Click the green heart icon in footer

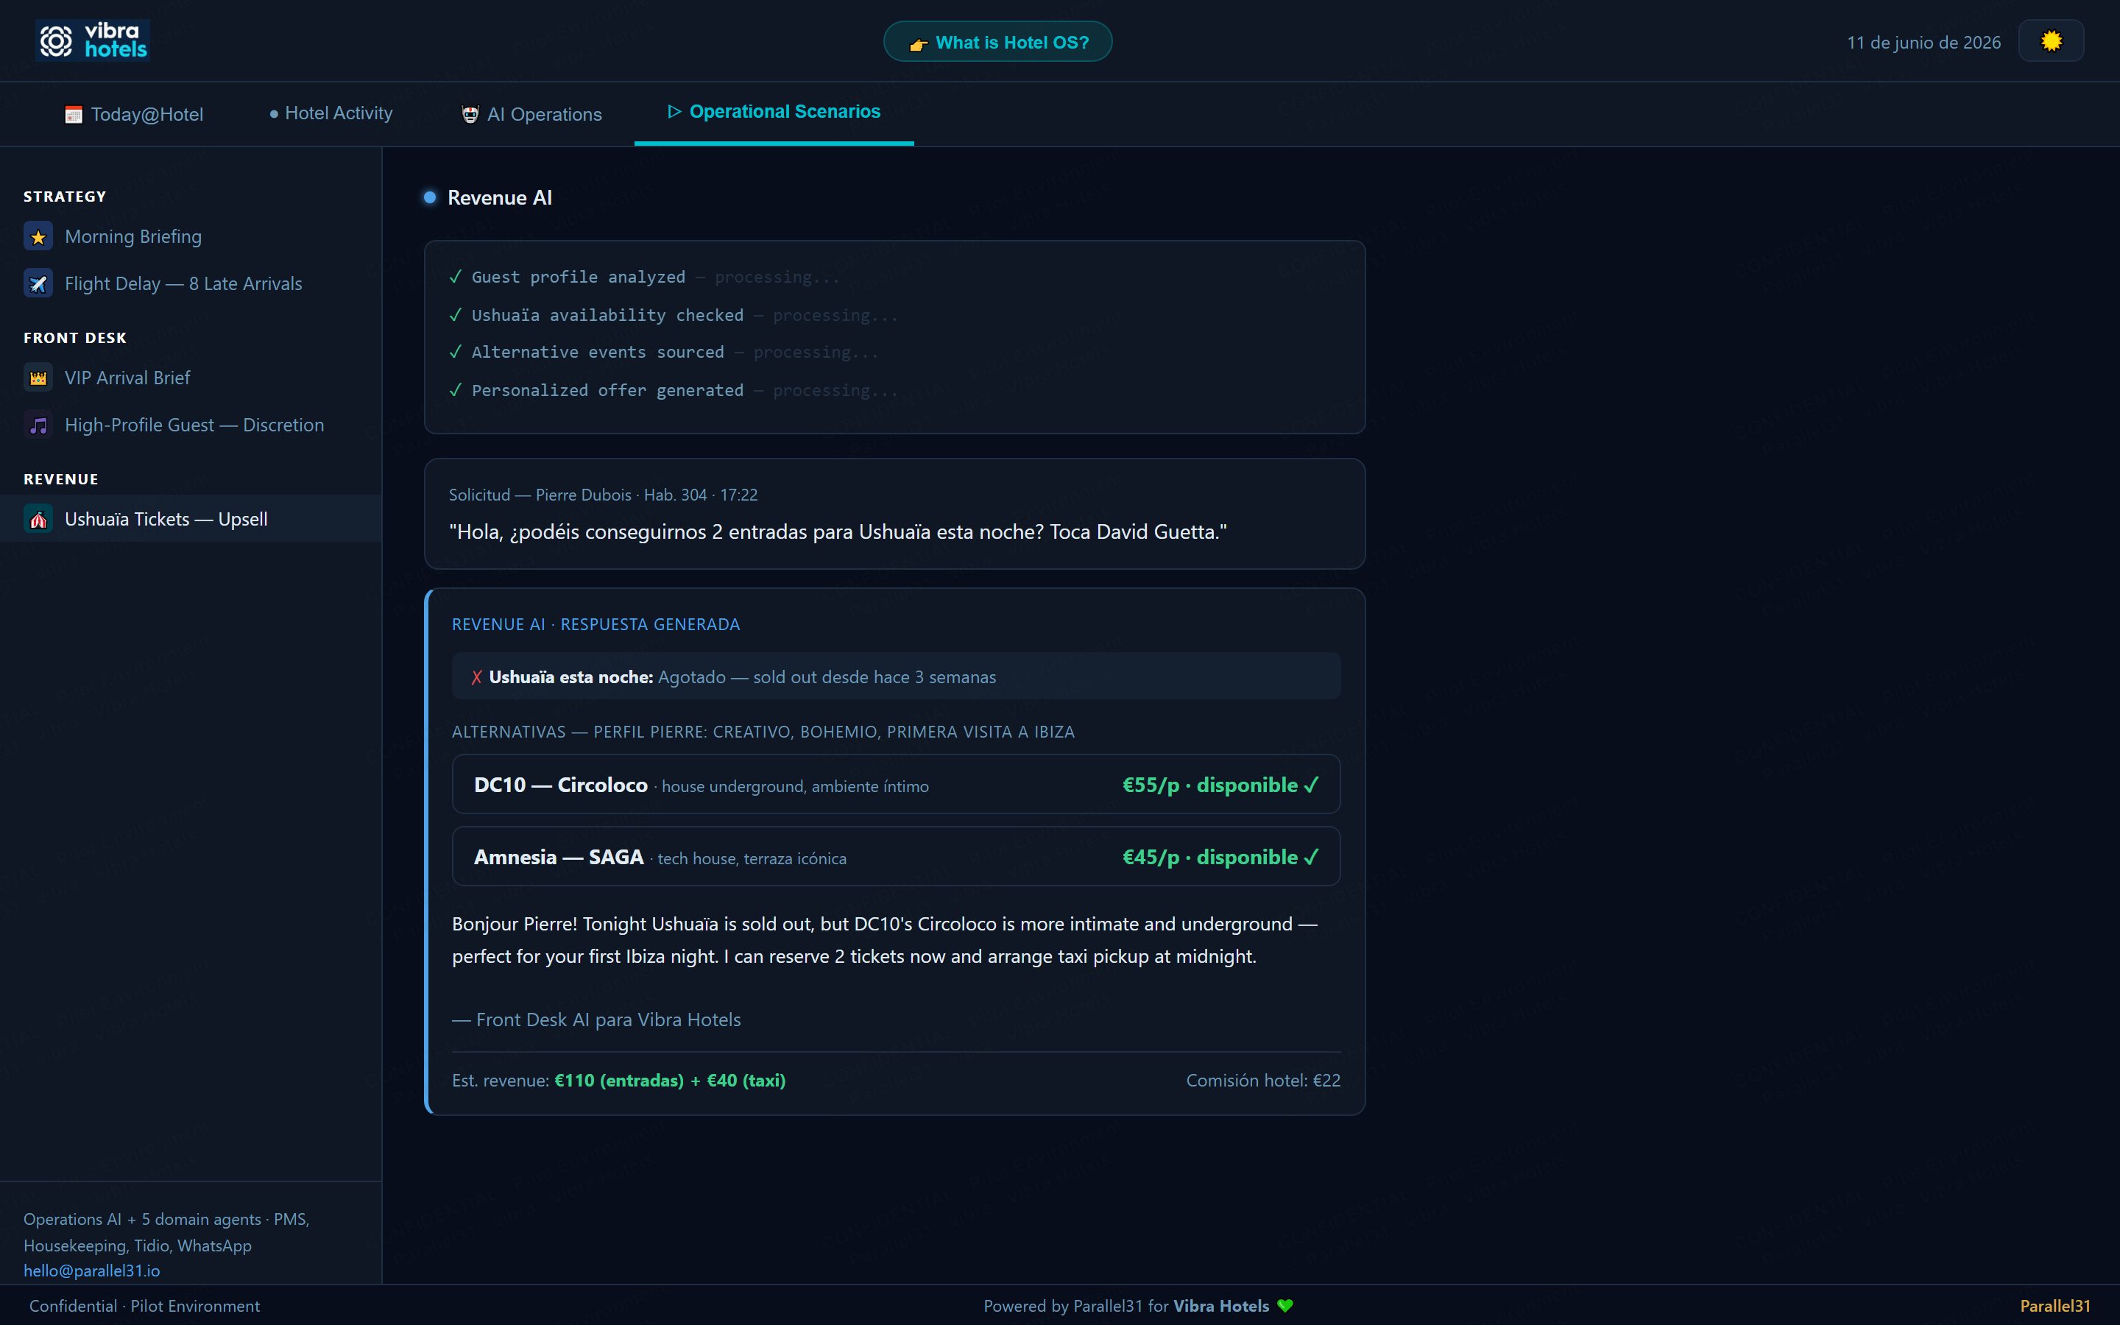pos(1285,1306)
